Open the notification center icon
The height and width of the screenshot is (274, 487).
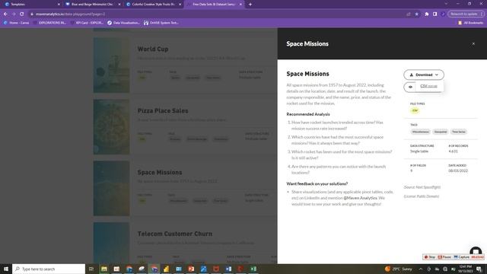coord(479,269)
